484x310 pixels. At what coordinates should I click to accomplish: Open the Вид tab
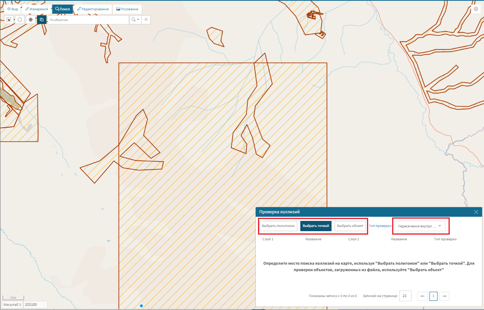tap(13, 9)
